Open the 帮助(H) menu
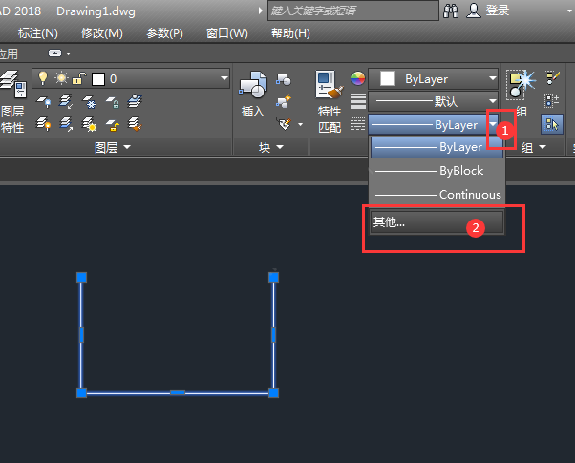 tap(290, 33)
